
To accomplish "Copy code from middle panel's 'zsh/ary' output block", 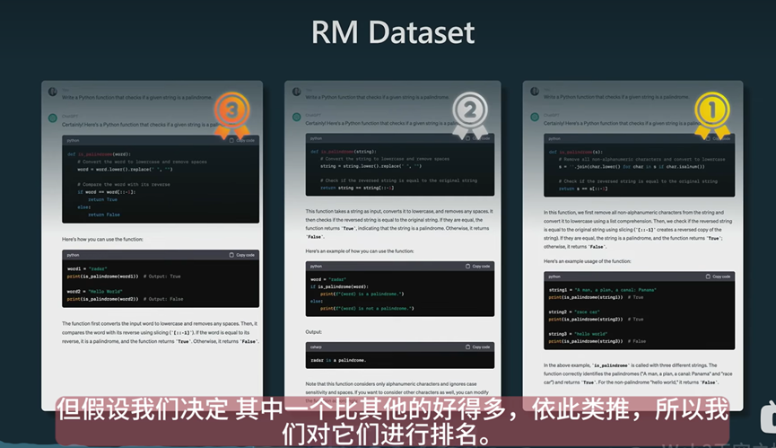I will 479,346.
